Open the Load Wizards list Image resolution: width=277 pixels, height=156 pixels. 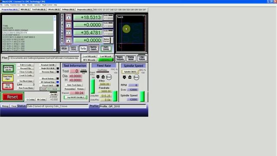[89, 56]
